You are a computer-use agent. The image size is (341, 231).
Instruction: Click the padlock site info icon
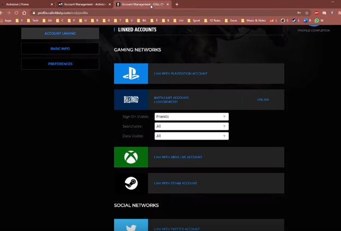coord(34,13)
